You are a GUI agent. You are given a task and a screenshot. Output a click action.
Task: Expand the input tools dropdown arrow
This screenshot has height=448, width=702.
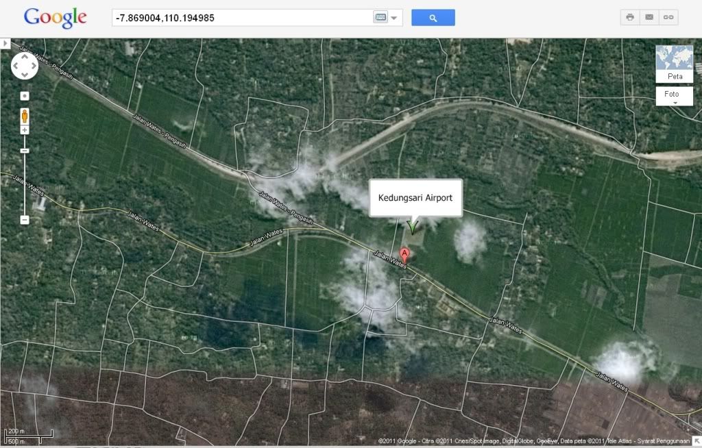click(x=394, y=18)
